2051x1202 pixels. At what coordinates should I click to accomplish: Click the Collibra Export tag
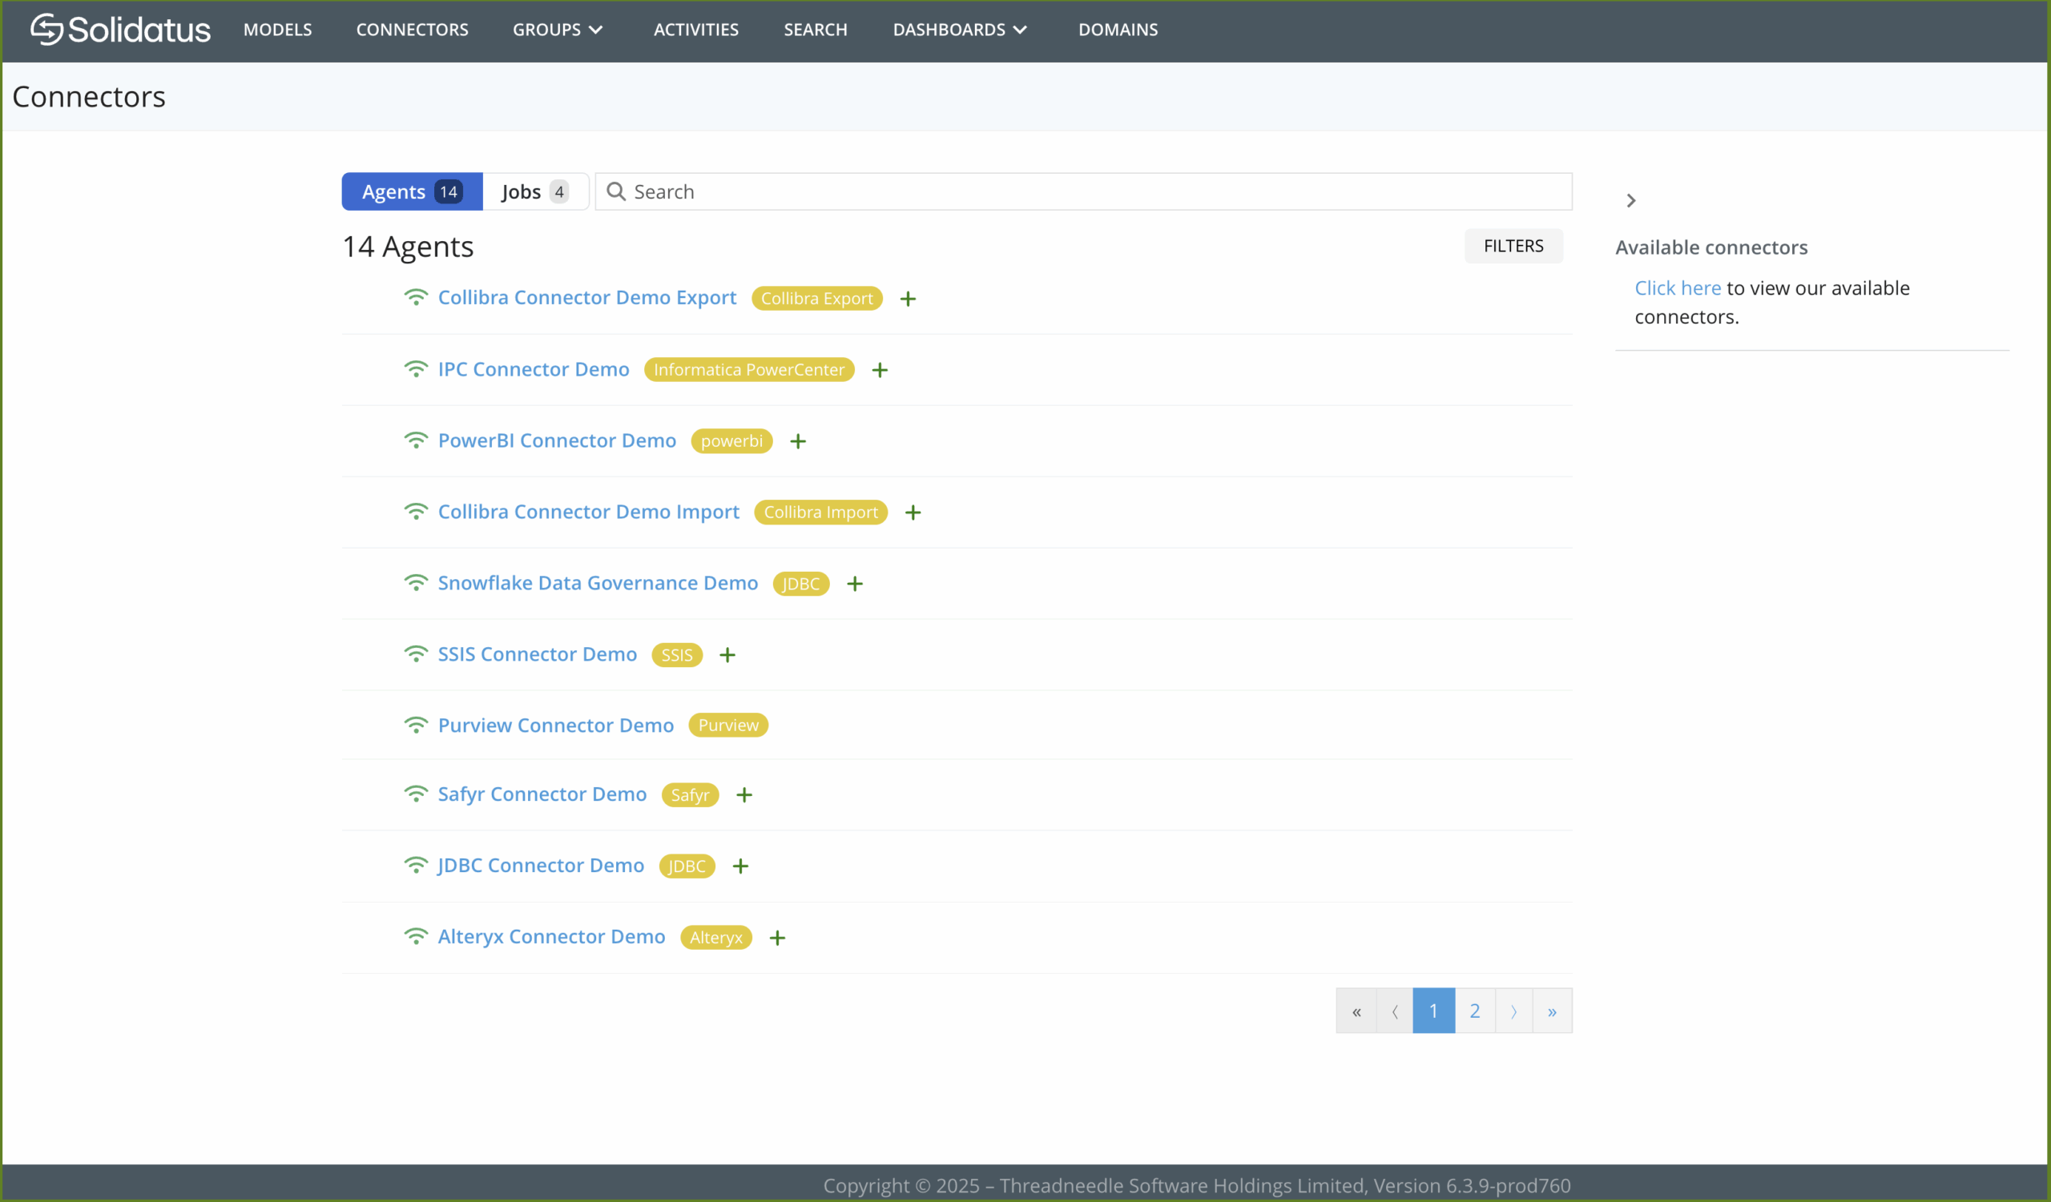pyautogui.click(x=817, y=299)
